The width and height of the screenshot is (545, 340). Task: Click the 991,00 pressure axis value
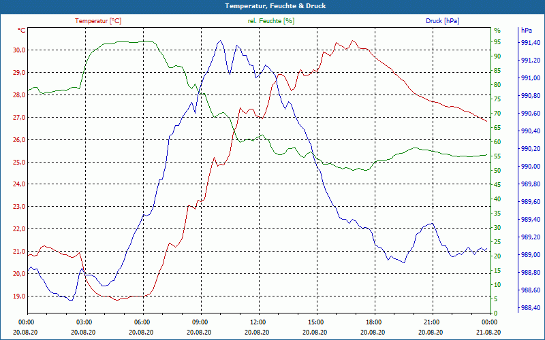tap(531, 78)
